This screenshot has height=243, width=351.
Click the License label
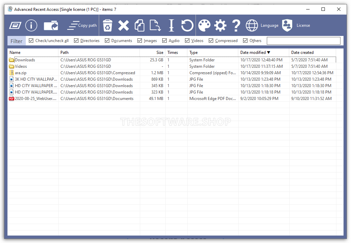coord(303,25)
